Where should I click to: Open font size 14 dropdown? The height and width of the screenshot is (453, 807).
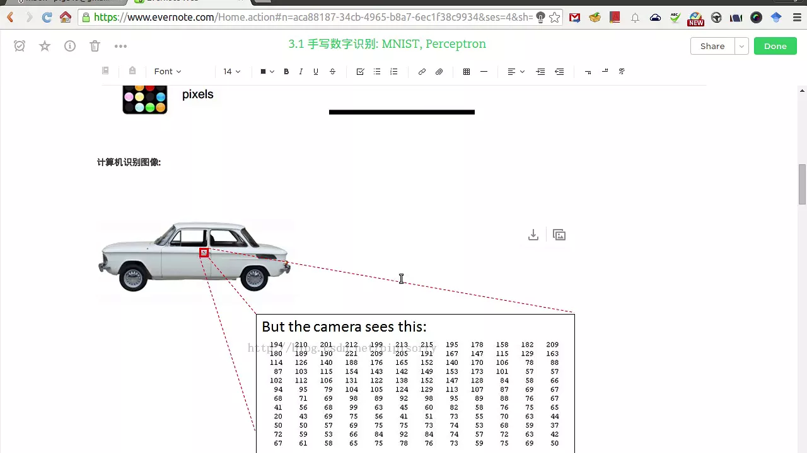(232, 72)
